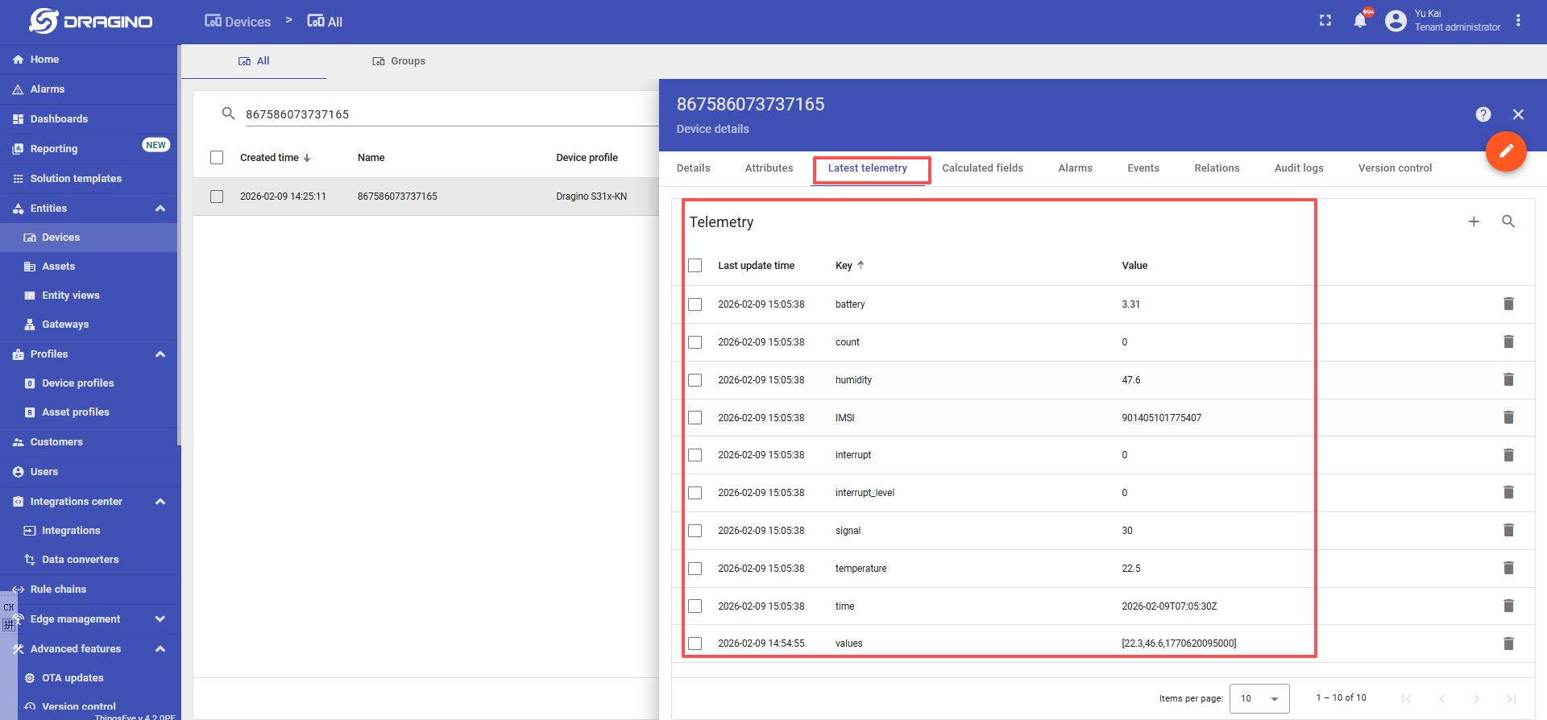Select all devices checkbox

tap(217, 158)
